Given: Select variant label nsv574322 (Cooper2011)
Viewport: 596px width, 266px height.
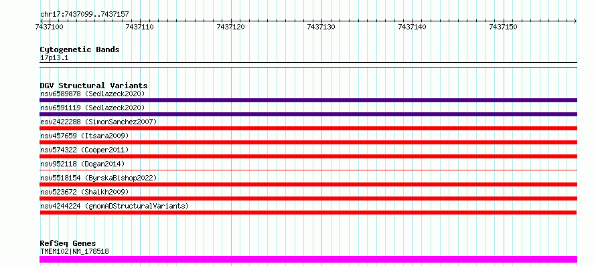Looking at the screenshot, I should pyautogui.click(x=84, y=150).
